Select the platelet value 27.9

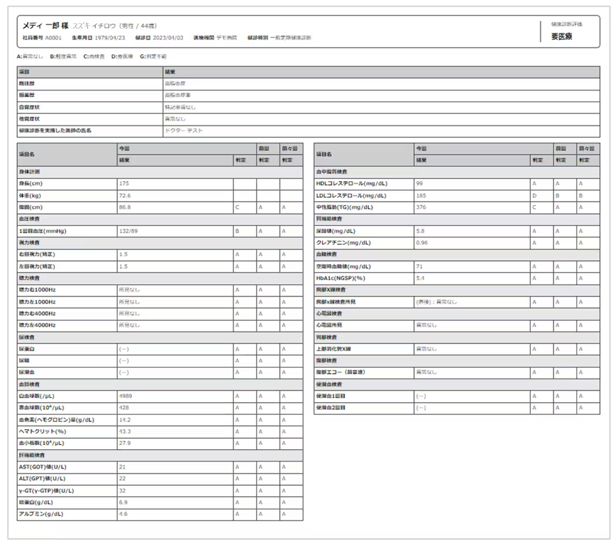(x=125, y=443)
